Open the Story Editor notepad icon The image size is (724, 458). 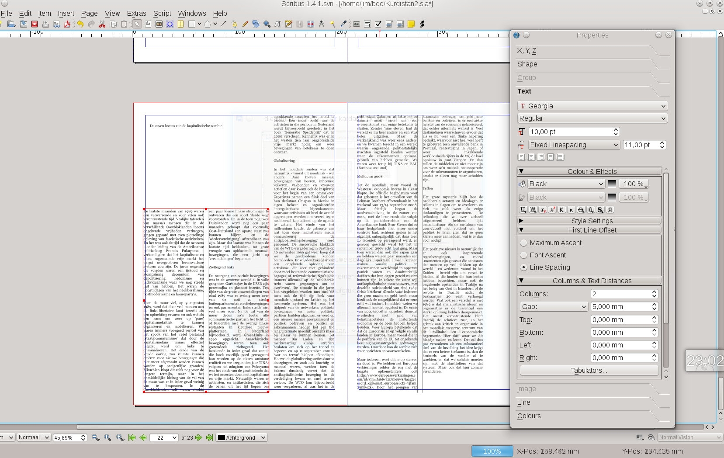(288, 24)
